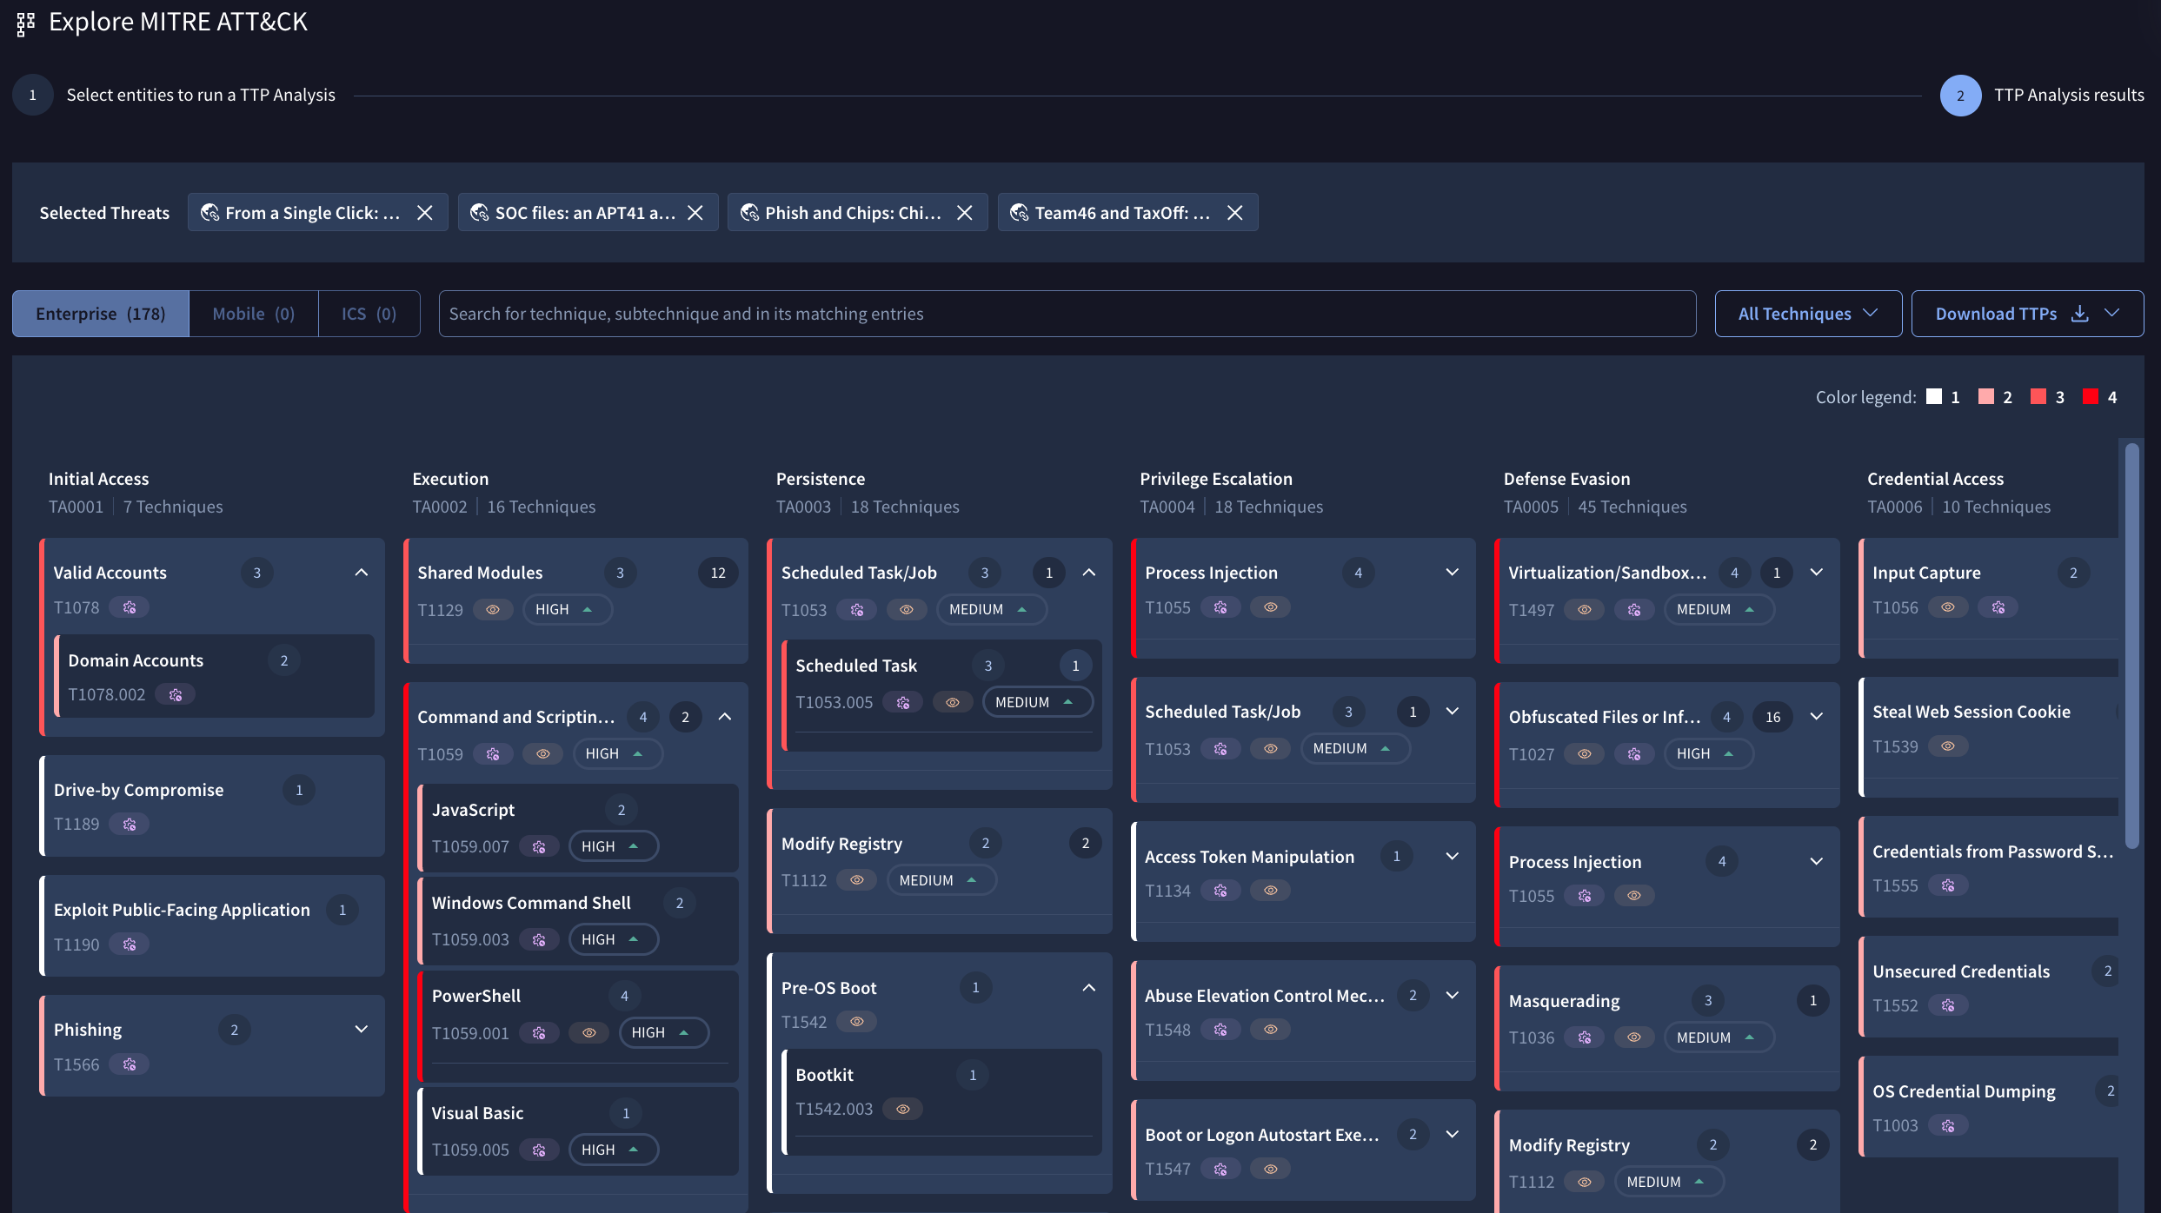Click the threat icon on Drive-by Compromise T1189
This screenshot has width=2161, height=1213.
(130, 824)
